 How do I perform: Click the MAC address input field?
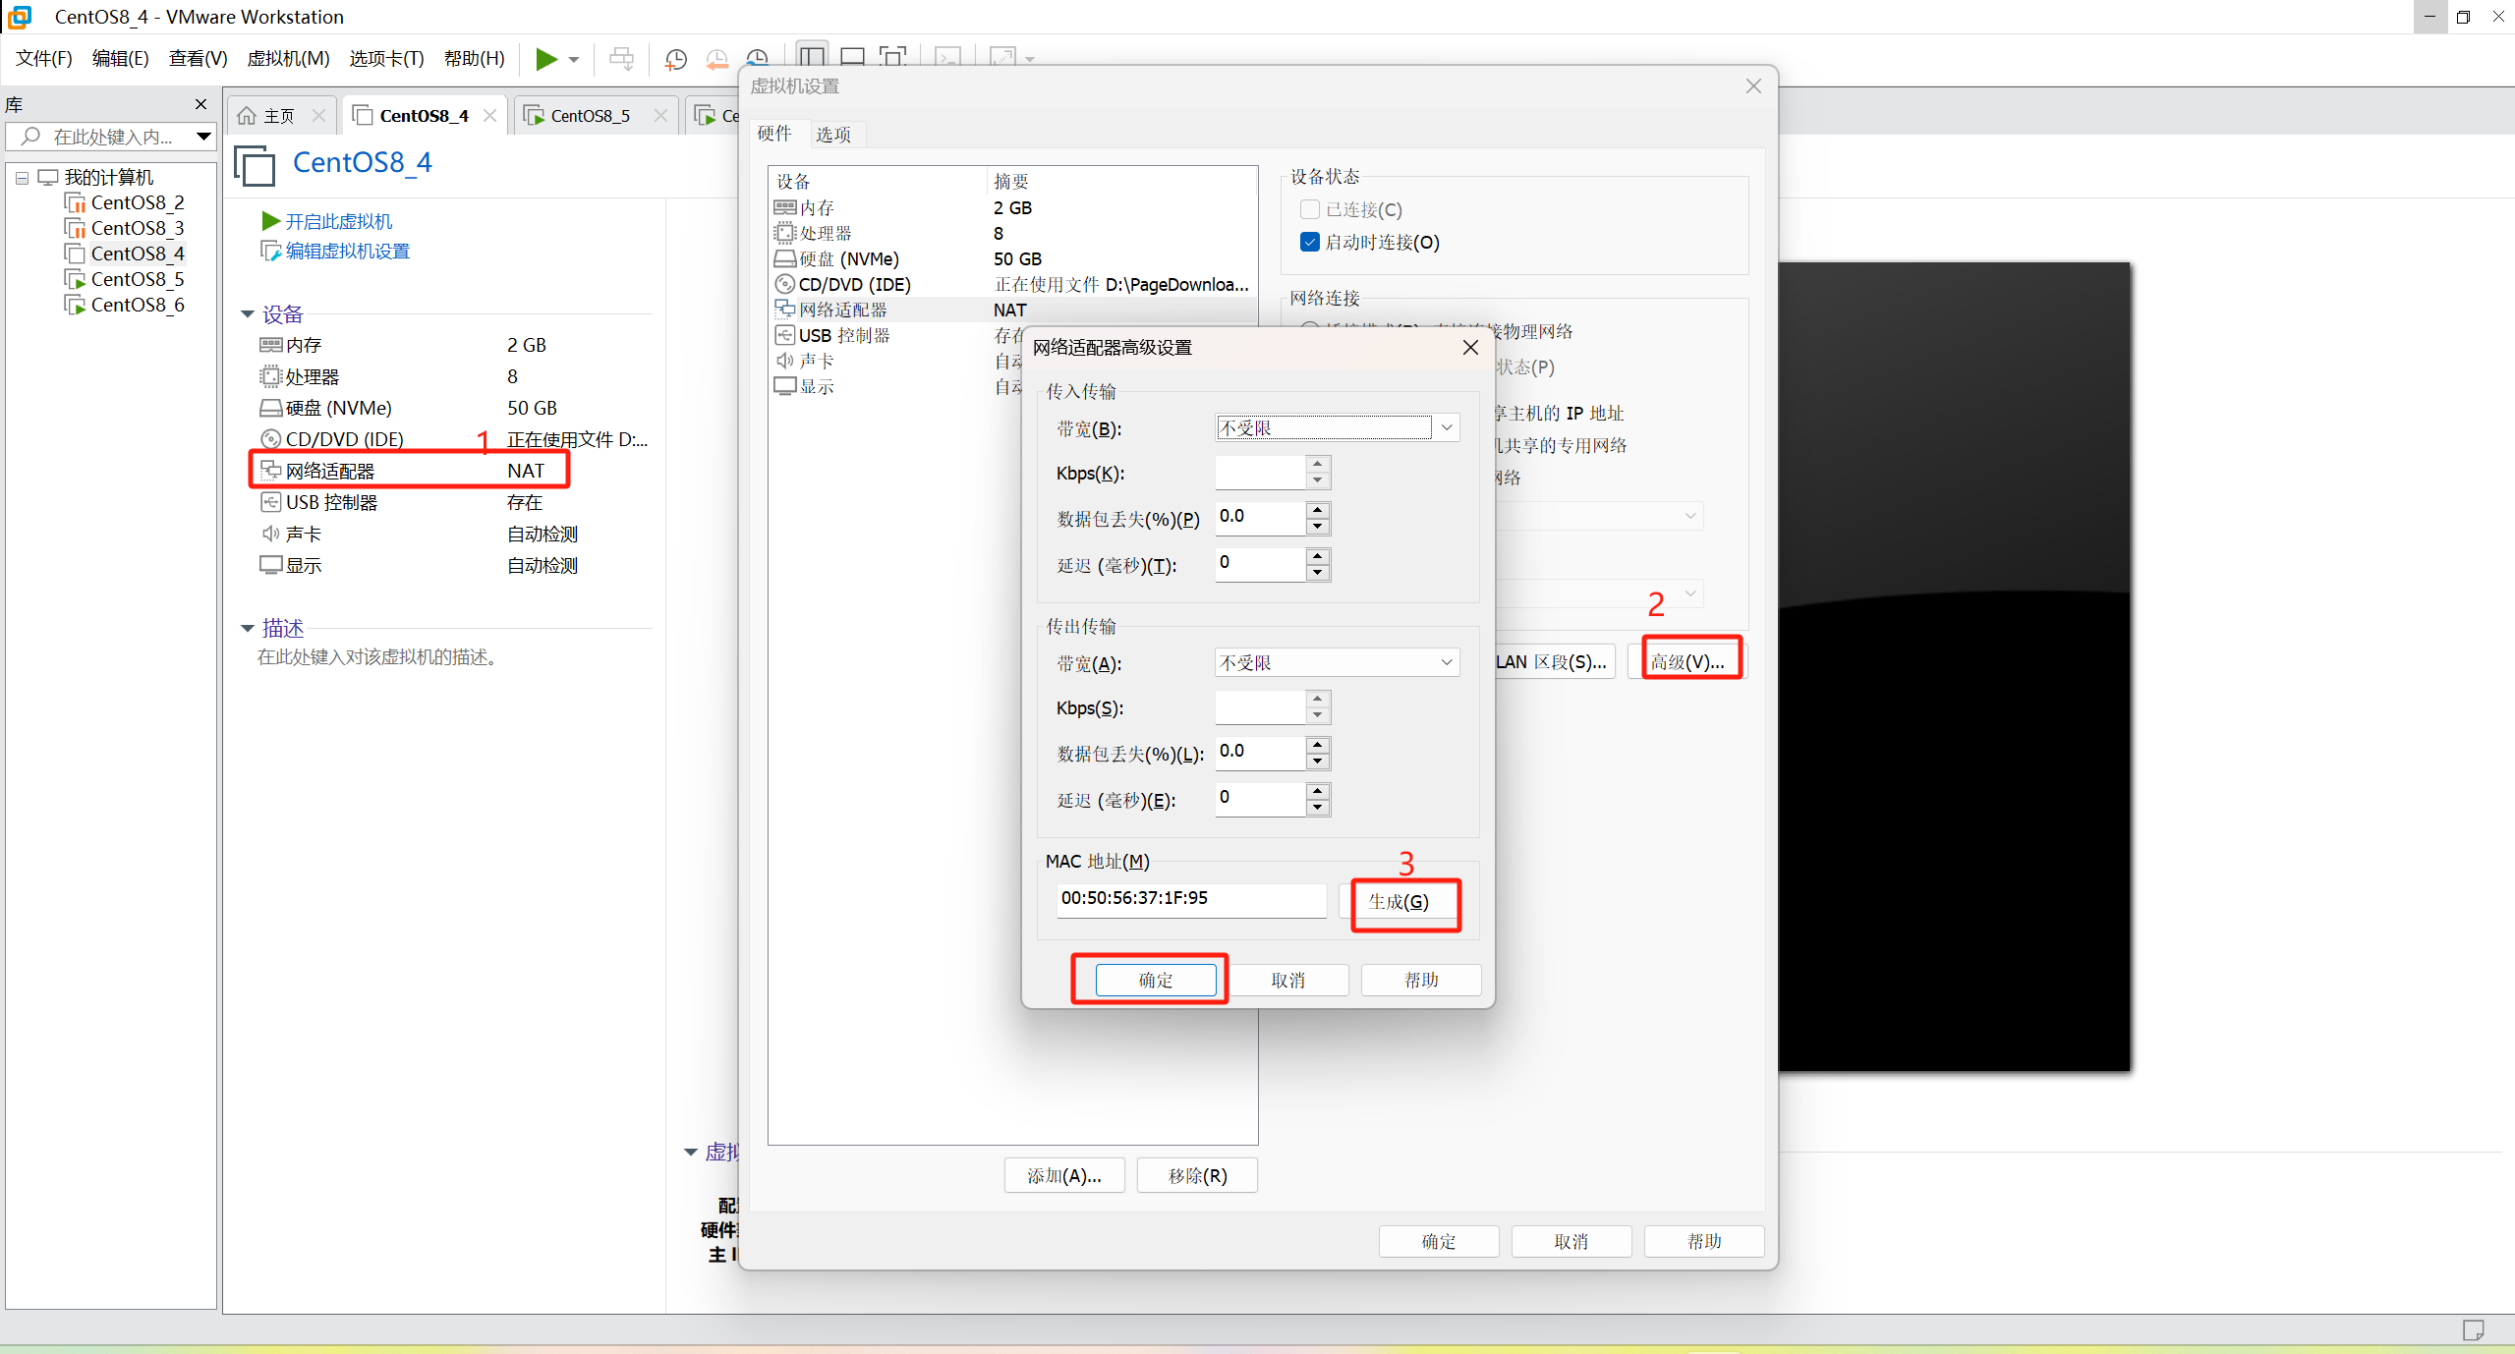[1189, 898]
